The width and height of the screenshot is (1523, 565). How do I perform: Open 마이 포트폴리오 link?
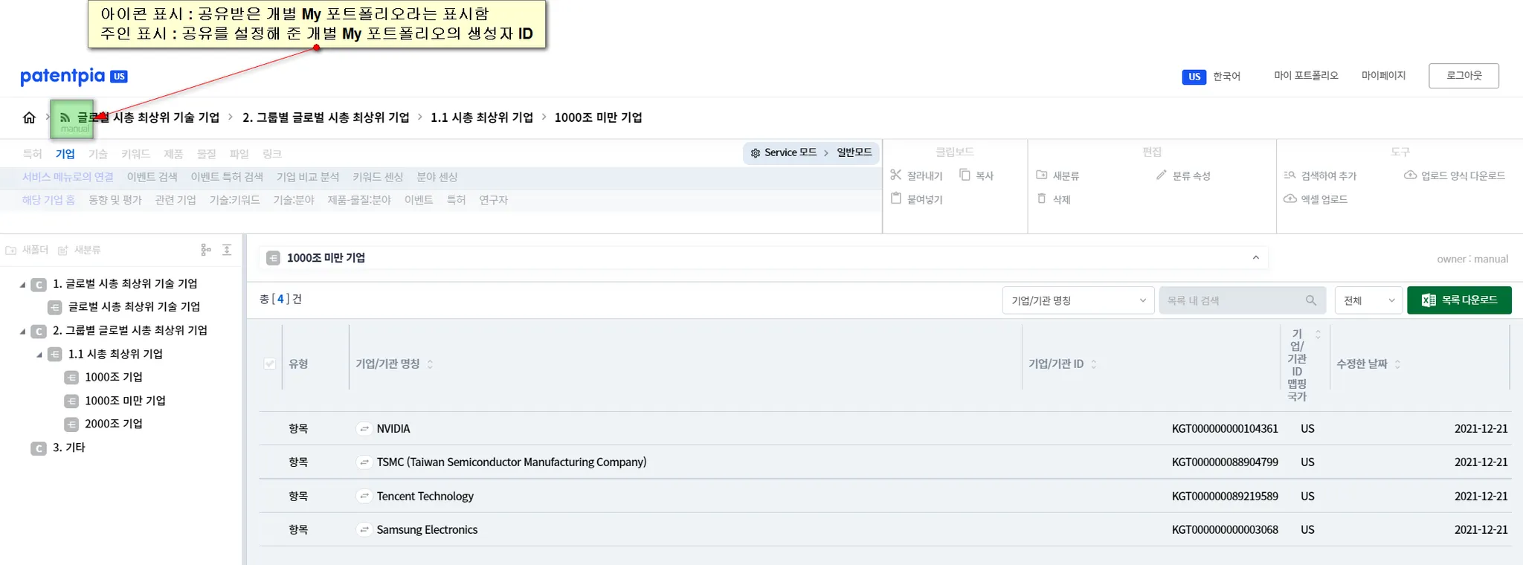coord(1306,76)
